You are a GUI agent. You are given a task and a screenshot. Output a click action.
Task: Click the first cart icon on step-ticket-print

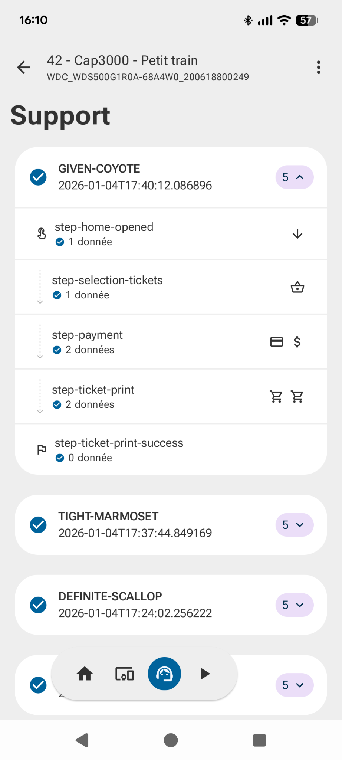coord(276,396)
